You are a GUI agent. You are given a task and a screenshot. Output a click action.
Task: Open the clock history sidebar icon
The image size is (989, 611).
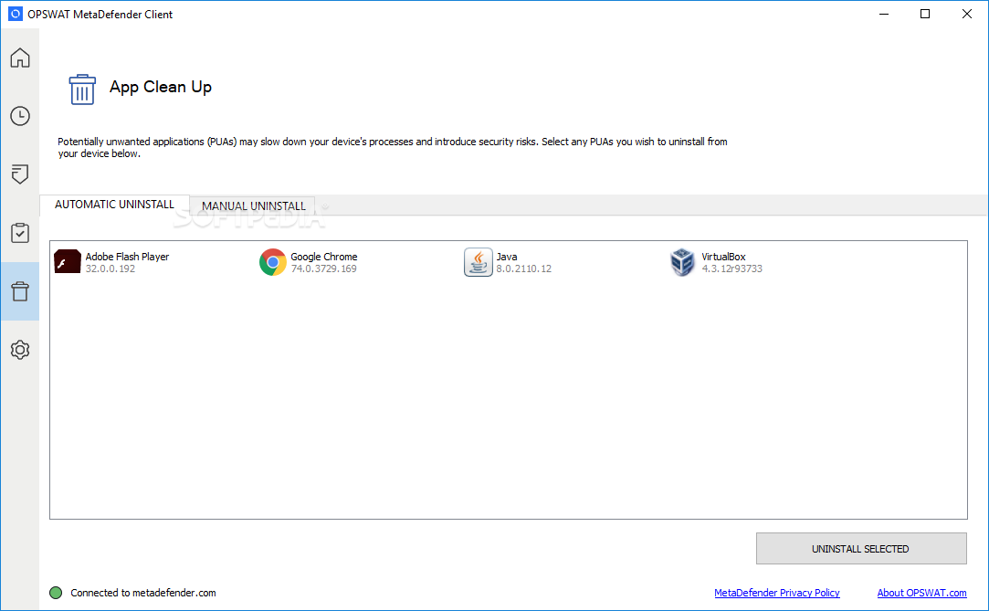pos(20,116)
